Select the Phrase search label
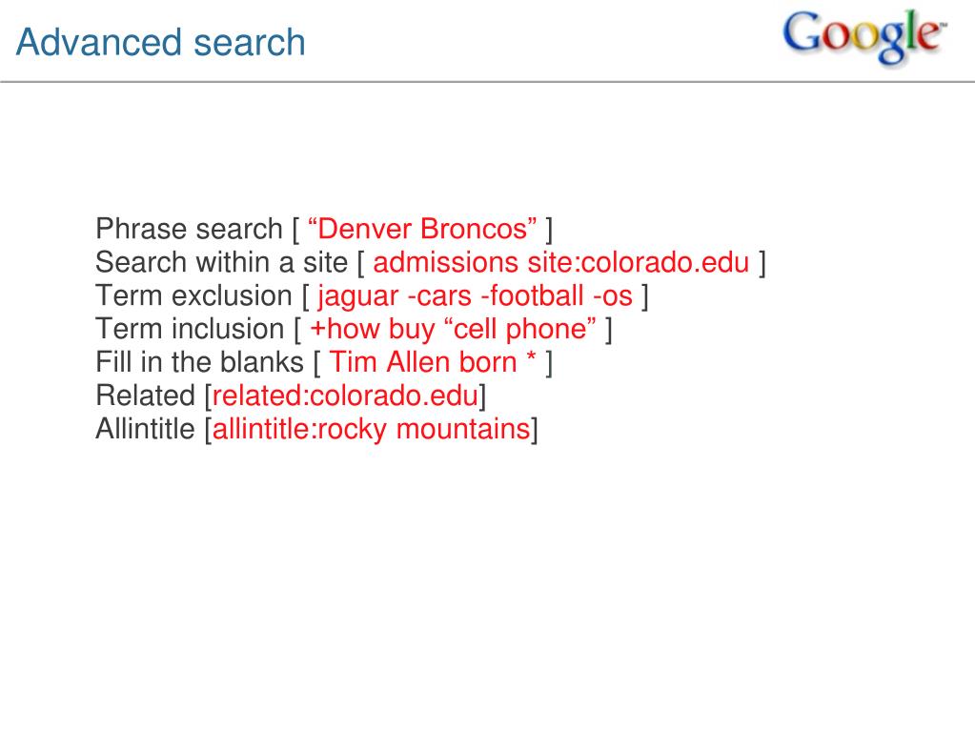This screenshot has width=975, height=731. coord(189,229)
